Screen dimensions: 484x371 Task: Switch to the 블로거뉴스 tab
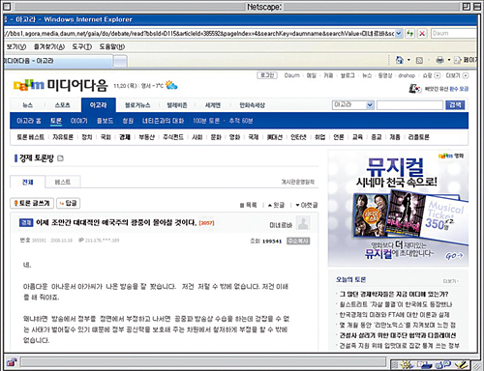click(x=137, y=105)
